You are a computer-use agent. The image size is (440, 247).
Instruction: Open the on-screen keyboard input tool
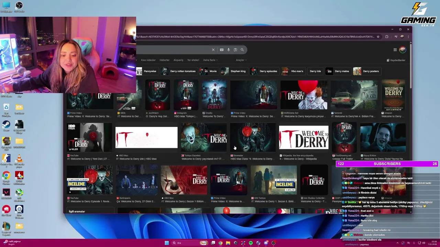(x=222, y=50)
